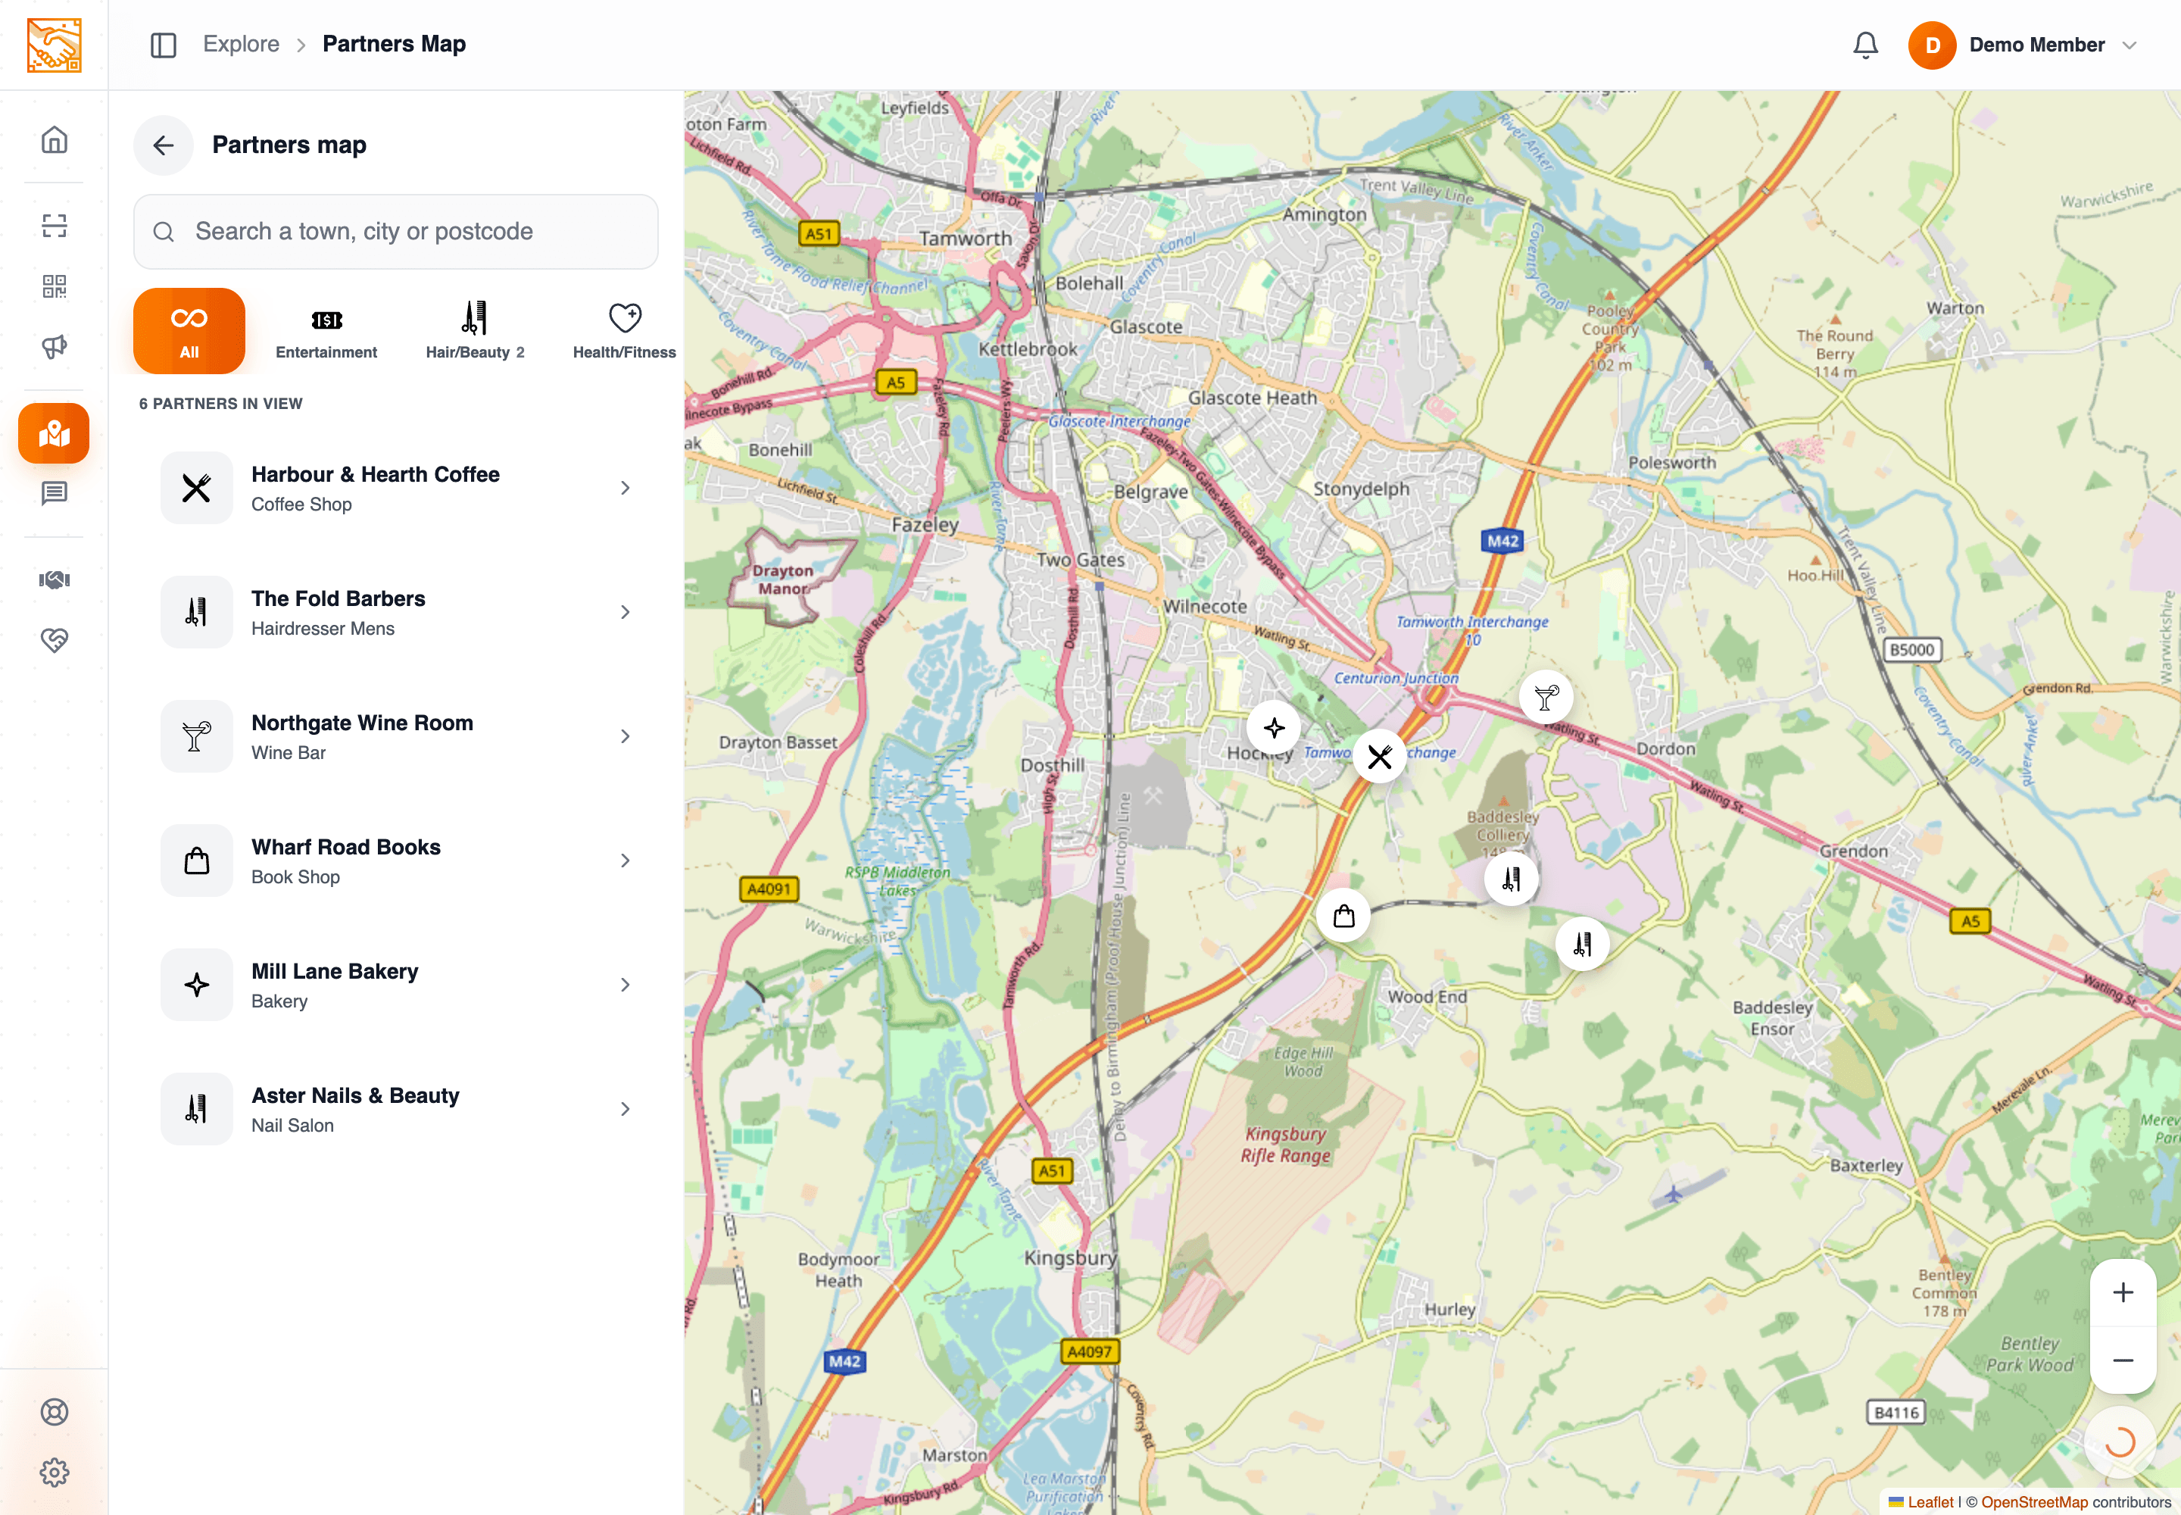Open Harbour & Hearth Coffee chevron
This screenshot has width=2181, height=1515.
[625, 488]
